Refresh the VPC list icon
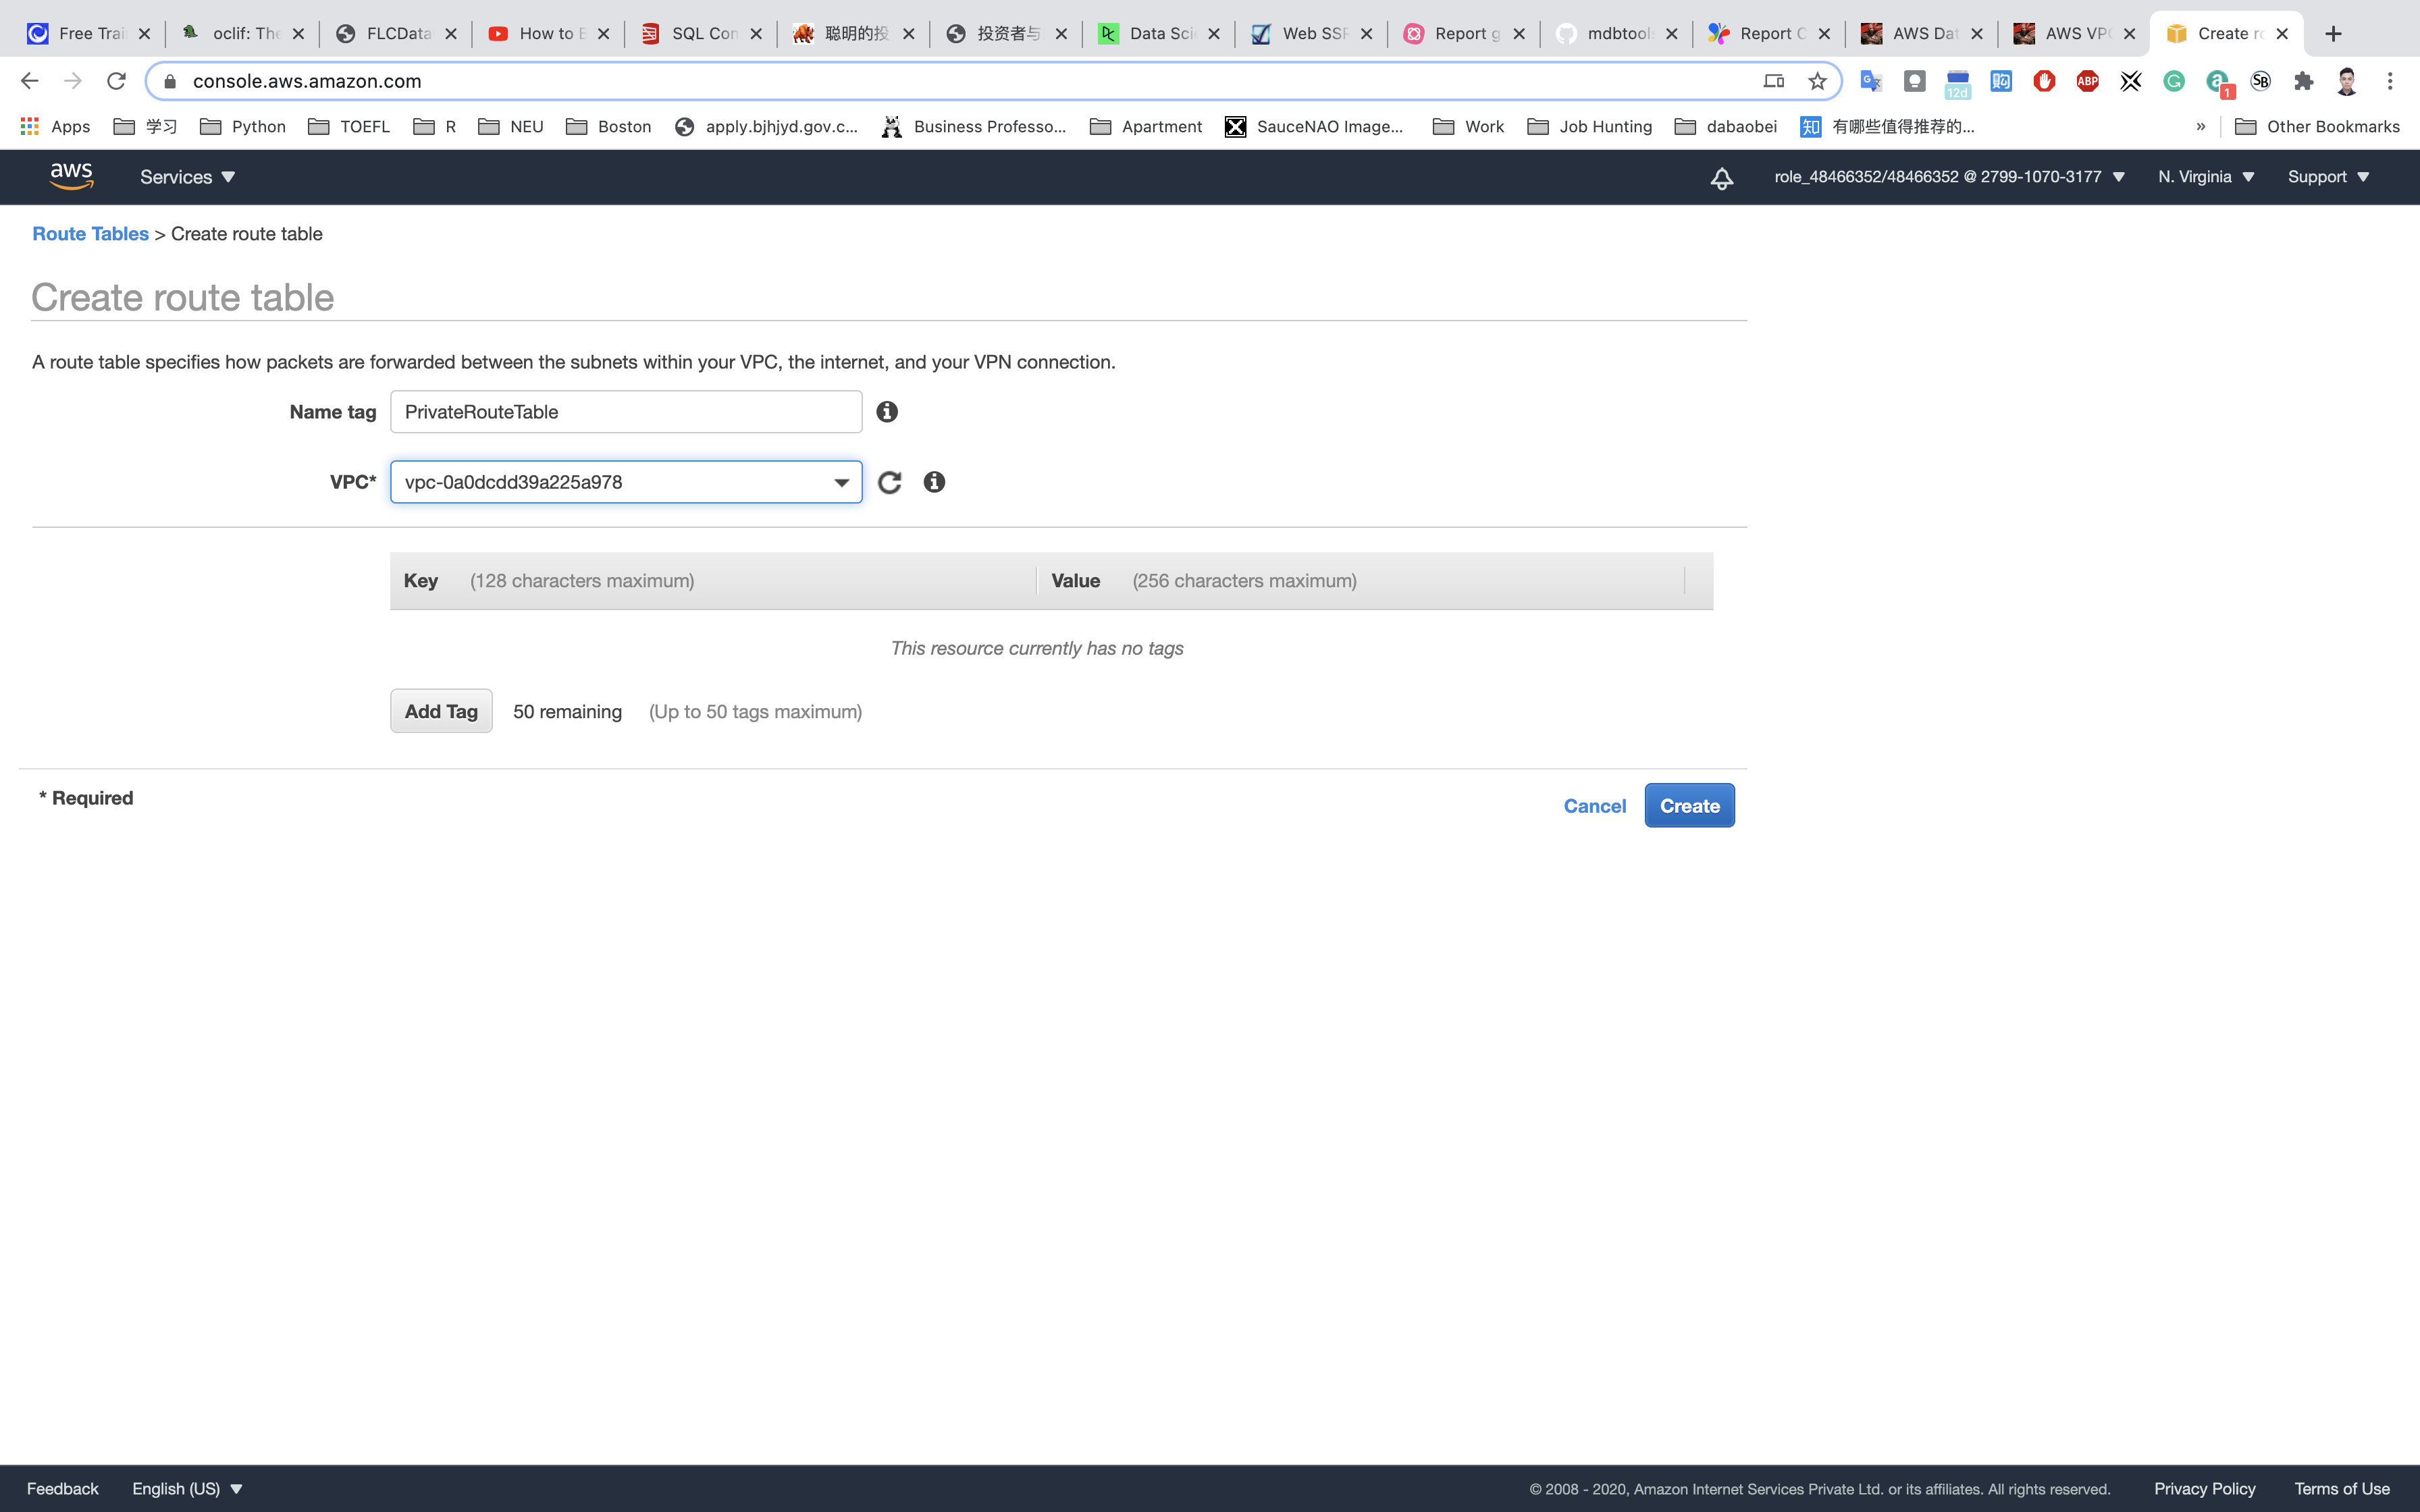This screenshot has height=1512, width=2420. [x=889, y=483]
